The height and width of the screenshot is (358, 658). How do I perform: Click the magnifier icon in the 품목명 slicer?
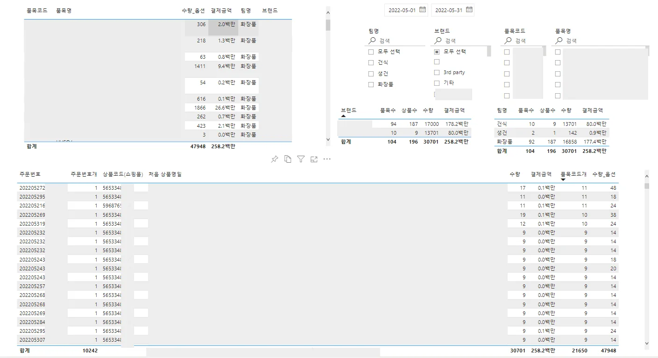[x=559, y=41]
